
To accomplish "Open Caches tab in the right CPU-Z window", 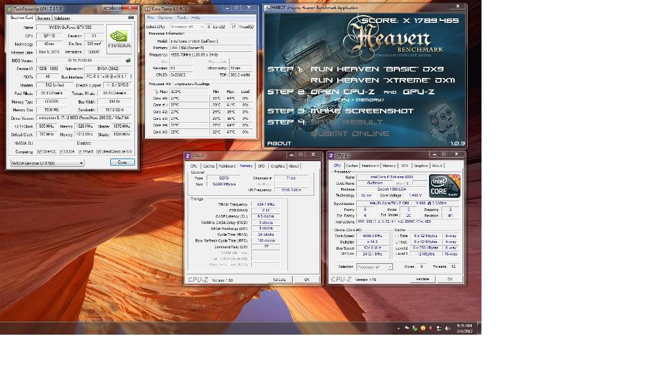I will pos(352,166).
